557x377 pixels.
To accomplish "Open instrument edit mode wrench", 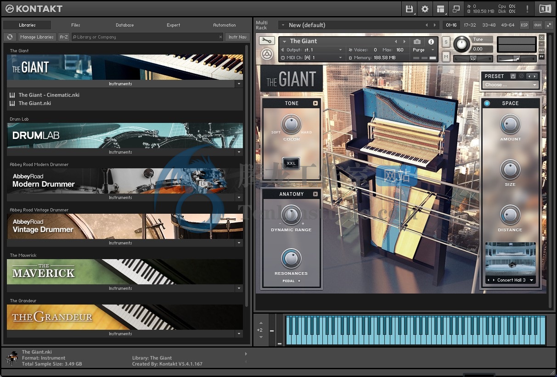I will (266, 41).
